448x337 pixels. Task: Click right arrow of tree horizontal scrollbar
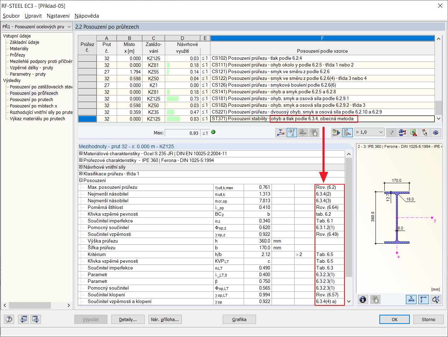tap(69, 305)
